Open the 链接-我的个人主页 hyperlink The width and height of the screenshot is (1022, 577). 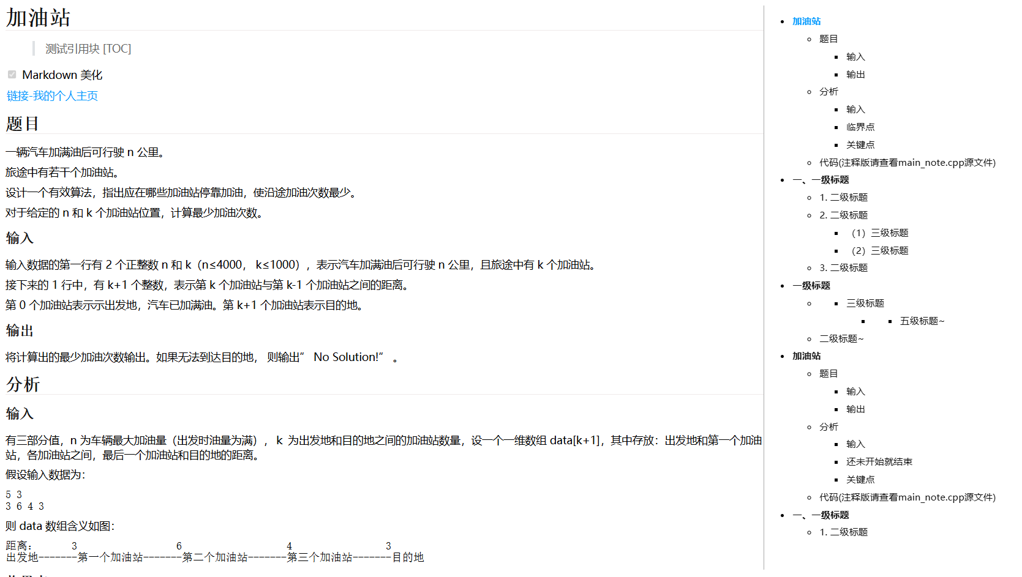click(x=51, y=96)
